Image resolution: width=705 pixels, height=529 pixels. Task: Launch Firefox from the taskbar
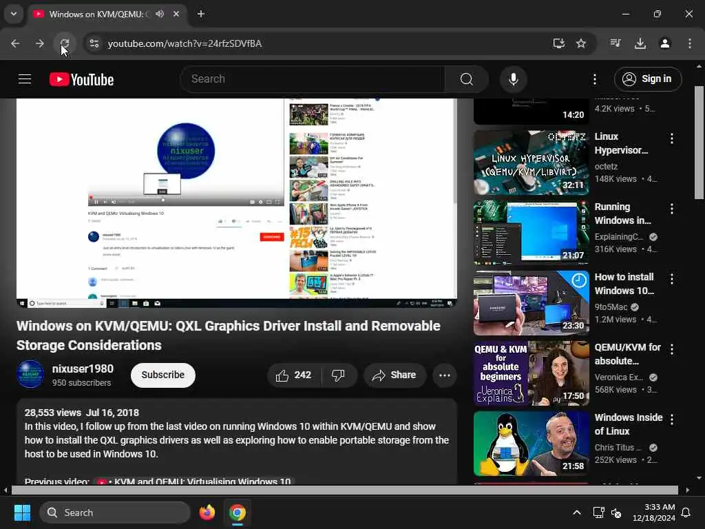point(207,512)
